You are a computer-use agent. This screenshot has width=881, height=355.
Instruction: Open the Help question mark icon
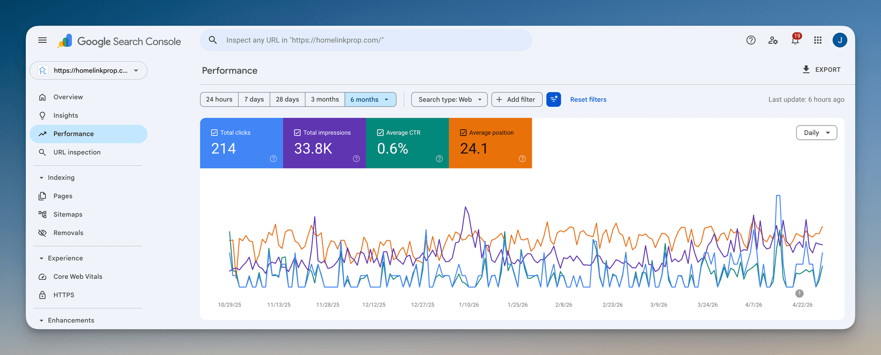coord(751,40)
